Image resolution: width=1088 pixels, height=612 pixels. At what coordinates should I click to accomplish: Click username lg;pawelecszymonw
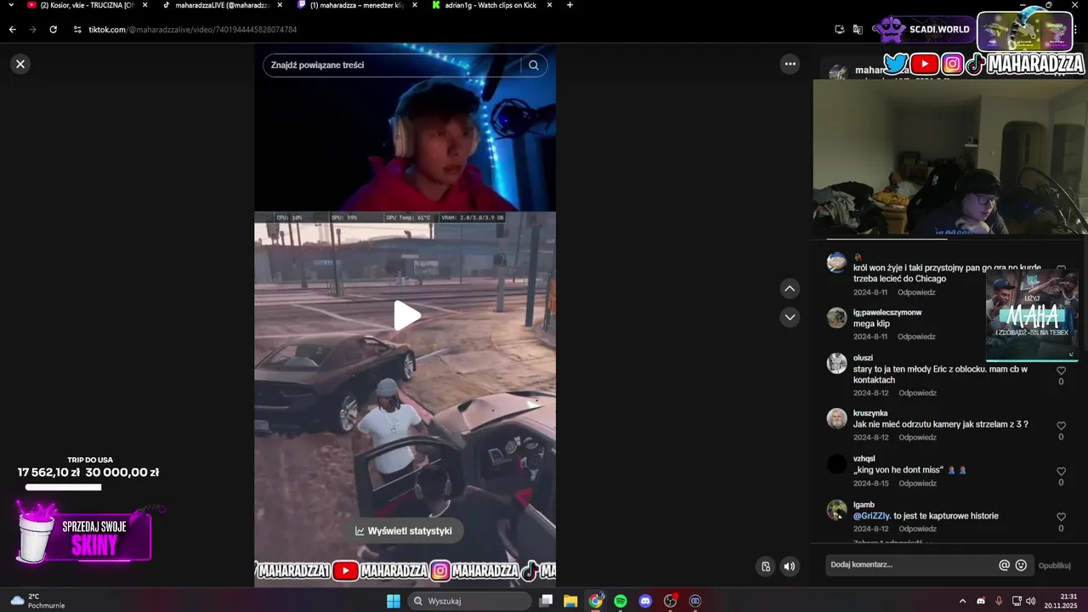click(887, 312)
